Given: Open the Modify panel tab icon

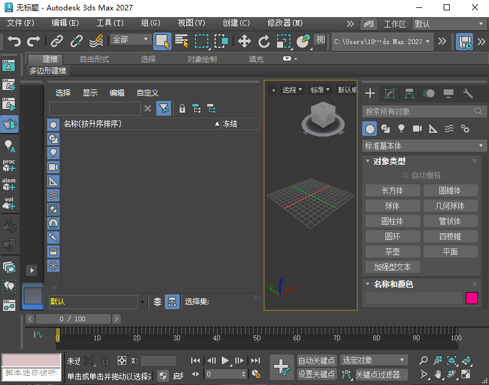Looking at the screenshot, I should coord(390,94).
